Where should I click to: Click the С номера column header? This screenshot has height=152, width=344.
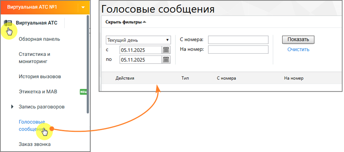(226, 78)
